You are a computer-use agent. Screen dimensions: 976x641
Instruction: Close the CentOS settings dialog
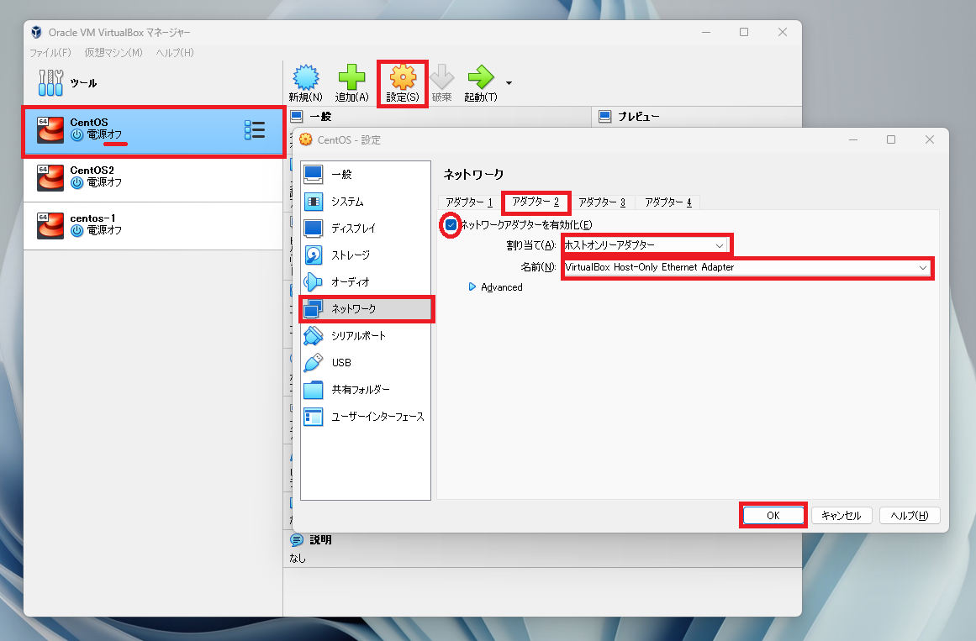[929, 139]
